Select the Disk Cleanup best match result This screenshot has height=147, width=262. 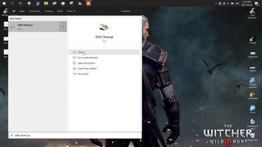(34, 27)
